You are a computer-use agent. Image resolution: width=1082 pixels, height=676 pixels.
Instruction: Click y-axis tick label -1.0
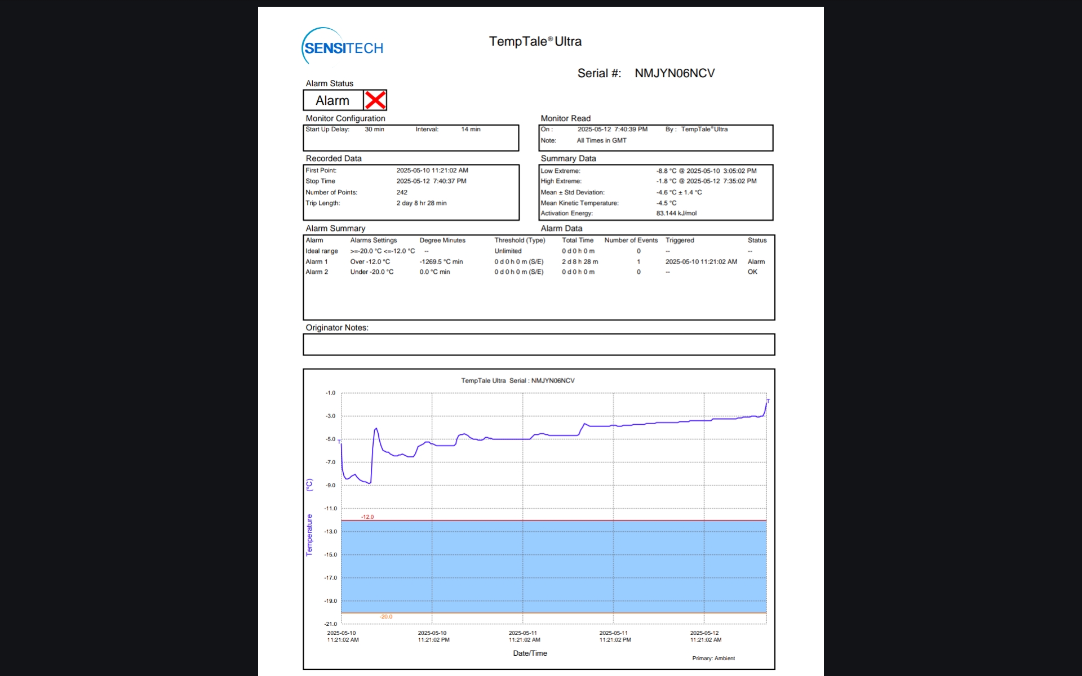point(330,393)
